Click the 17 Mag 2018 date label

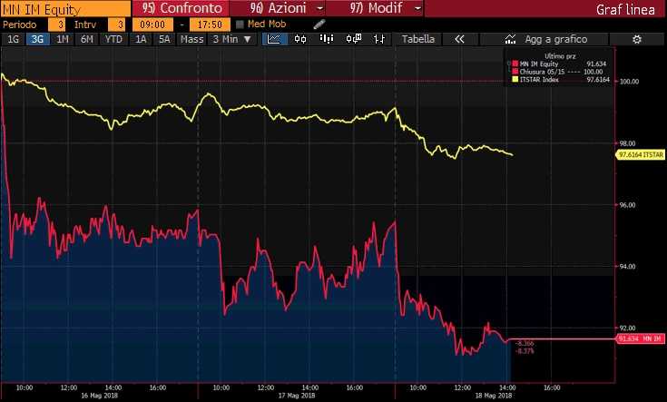[x=297, y=396]
